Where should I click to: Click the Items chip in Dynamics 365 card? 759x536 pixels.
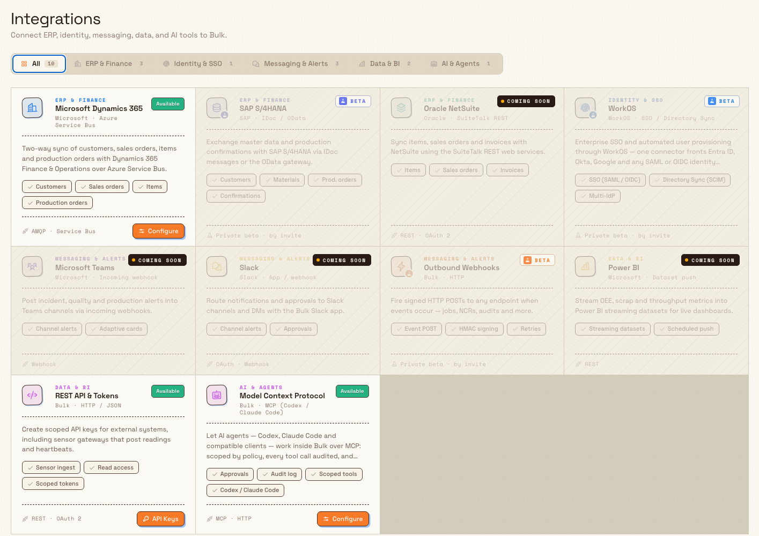(150, 187)
